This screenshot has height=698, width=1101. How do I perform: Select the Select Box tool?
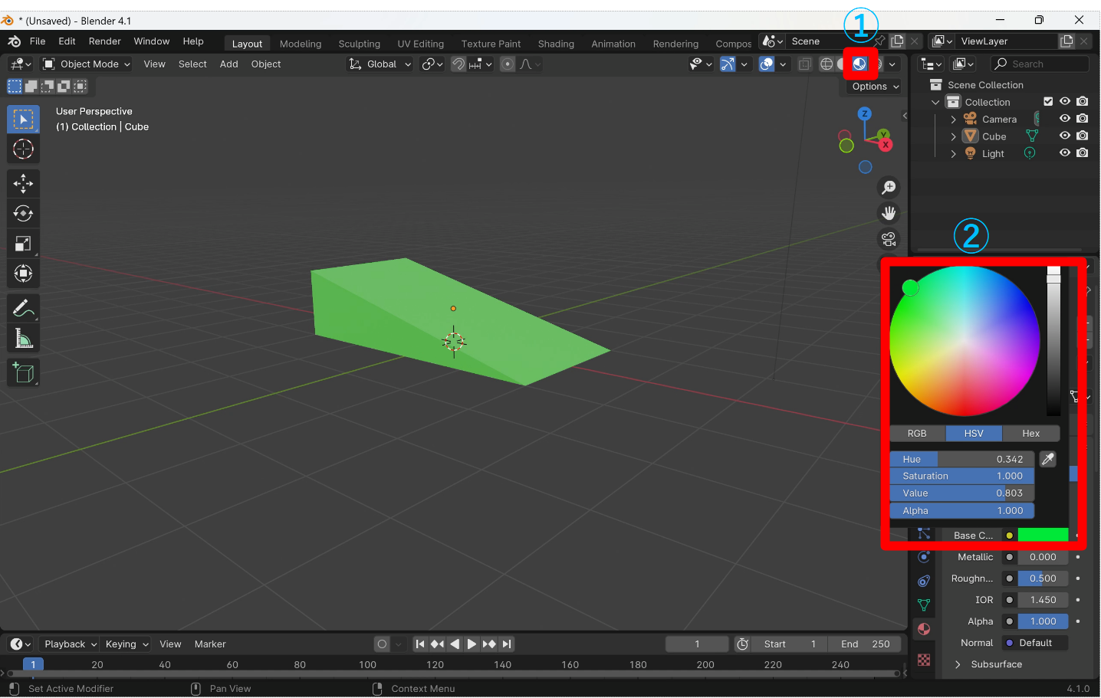pyautogui.click(x=23, y=120)
